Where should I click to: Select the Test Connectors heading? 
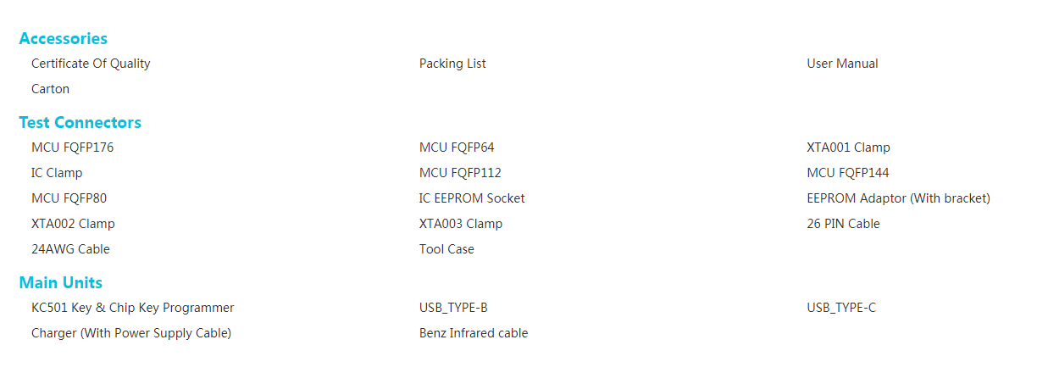coord(80,122)
